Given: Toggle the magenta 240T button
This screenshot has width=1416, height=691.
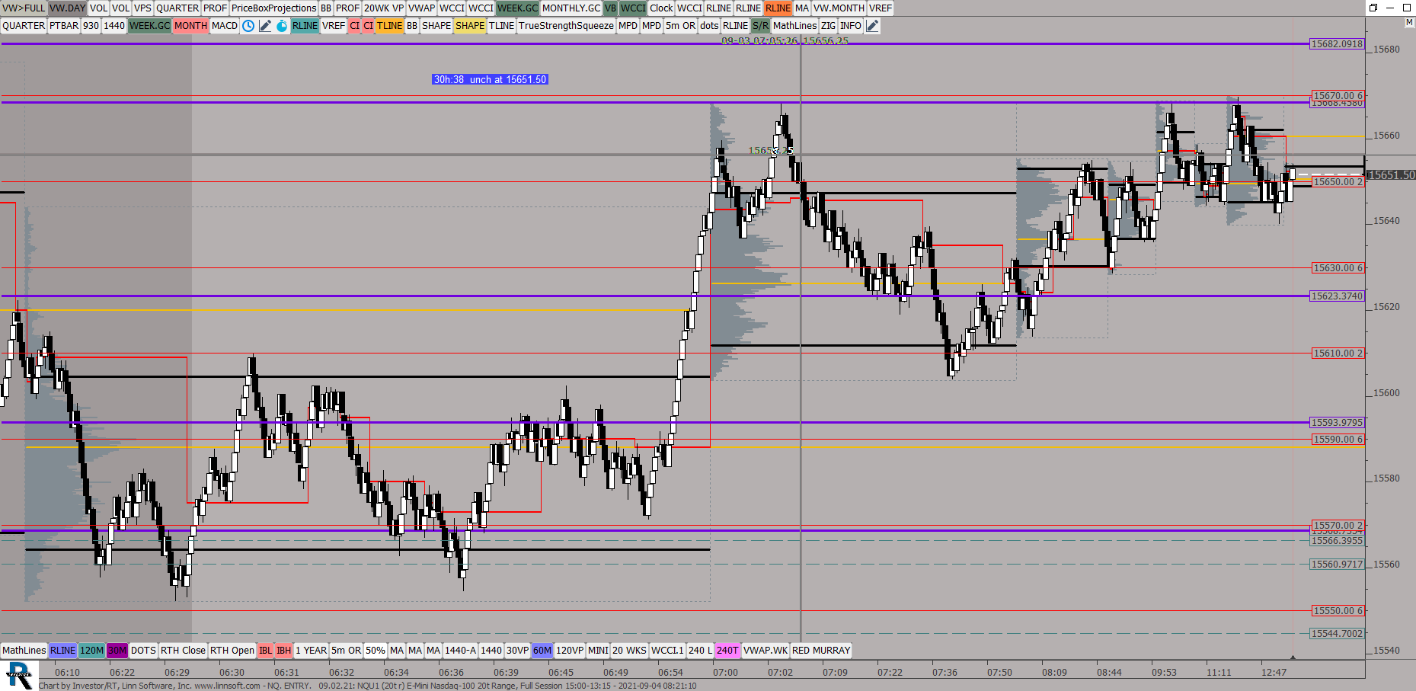Looking at the screenshot, I should (x=727, y=651).
